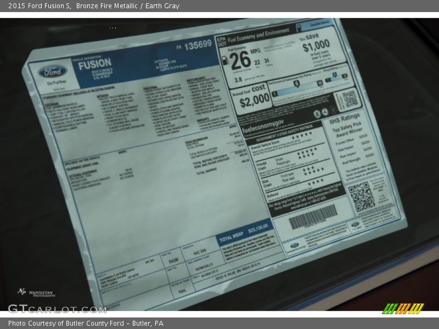The image size is (439, 329).
Task: Click the "22" city MPG value
Action: (257, 63)
